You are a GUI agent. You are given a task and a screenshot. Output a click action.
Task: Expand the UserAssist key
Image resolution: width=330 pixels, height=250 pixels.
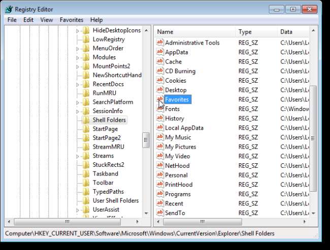pos(78,210)
